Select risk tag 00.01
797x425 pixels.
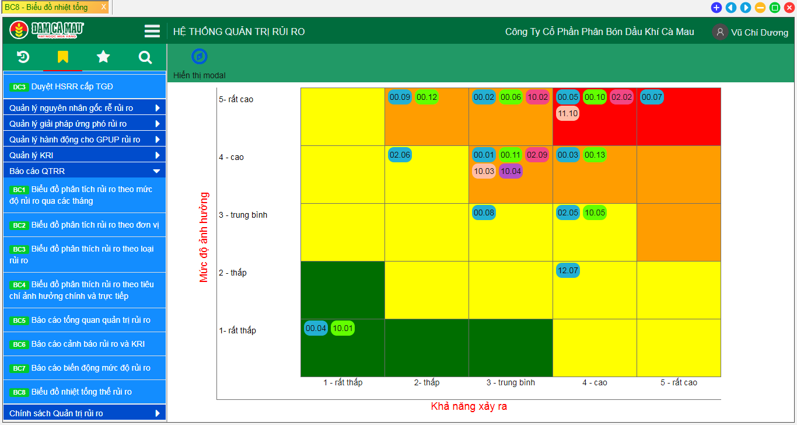tap(484, 155)
